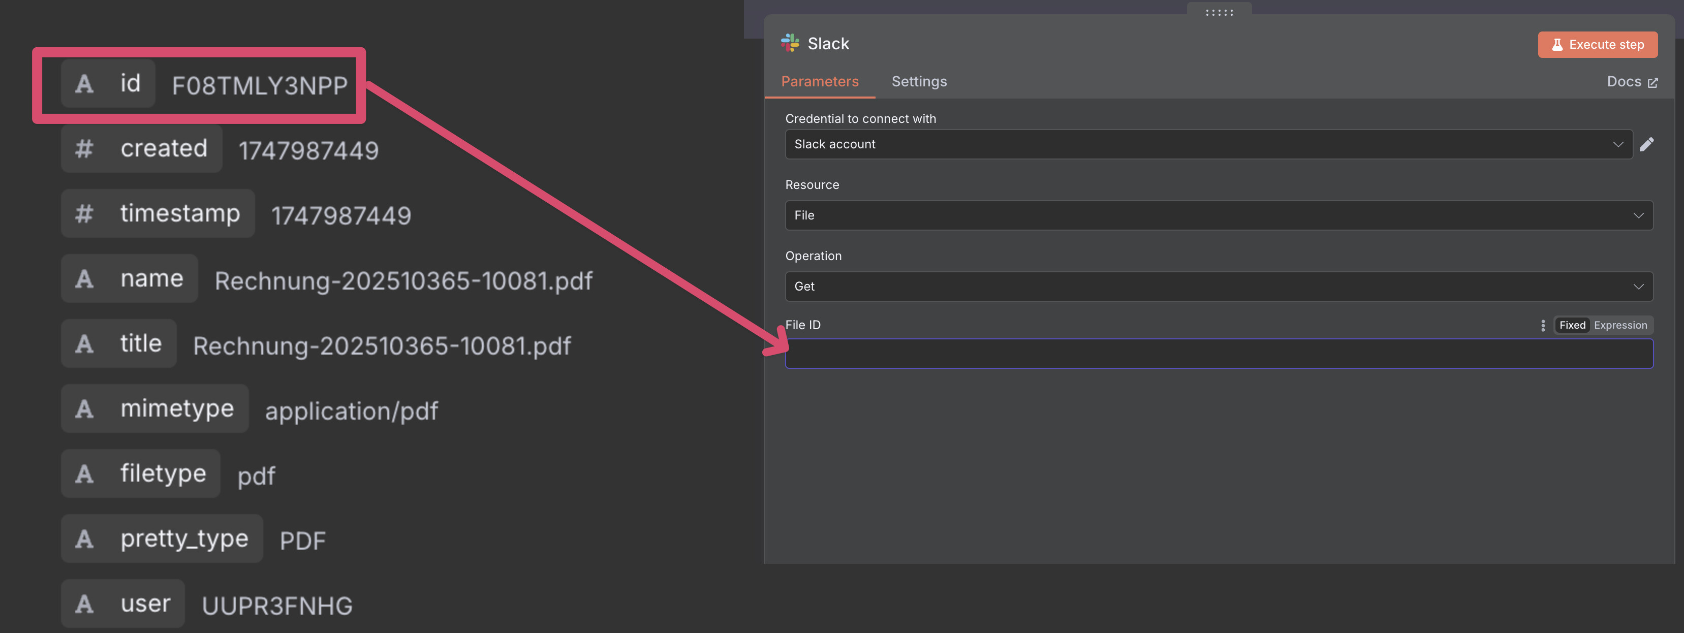This screenshot has height=633, width=1684.
Task: Click the name value Rechnung-202510365-10081.pdf
Action: click(403, 281)
